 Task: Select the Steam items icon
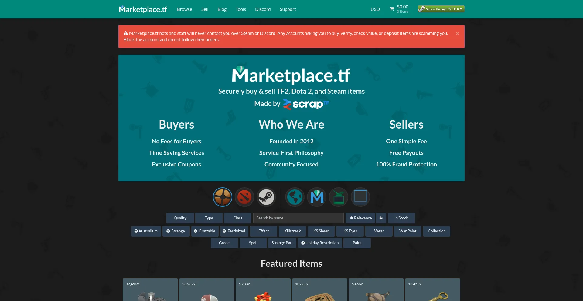(266, 197)
